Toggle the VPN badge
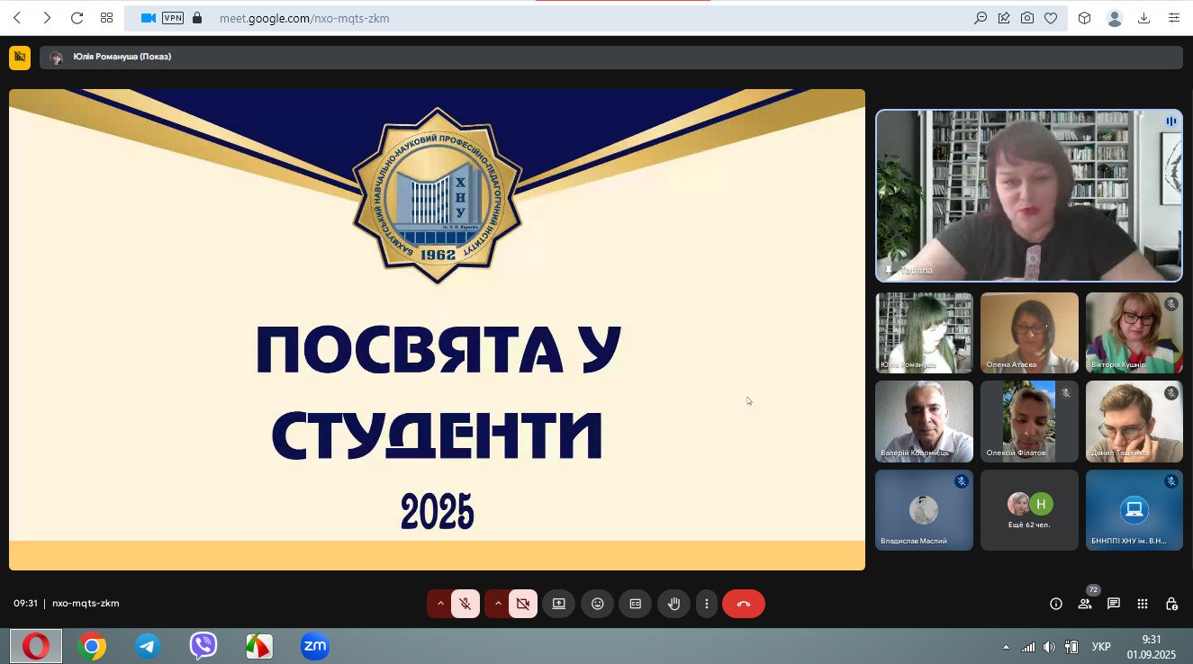This screenshot has width=1193, height=664. click(x=173, y=18)
